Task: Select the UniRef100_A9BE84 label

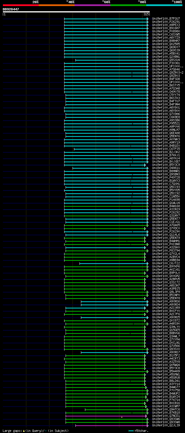Action: tap(166, 260)
